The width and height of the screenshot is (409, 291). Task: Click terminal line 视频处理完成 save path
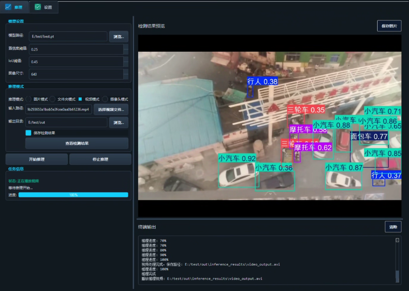(211, 264)
